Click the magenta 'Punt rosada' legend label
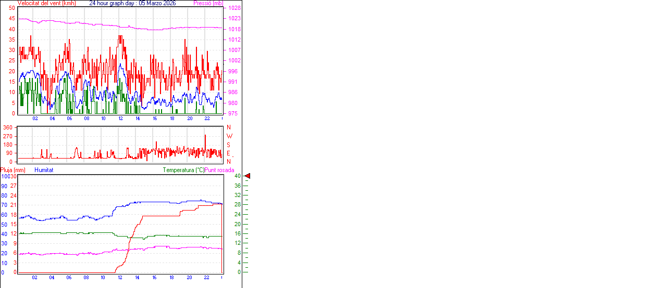The width and height of the screenshot is (667, 288). point(219,170)
